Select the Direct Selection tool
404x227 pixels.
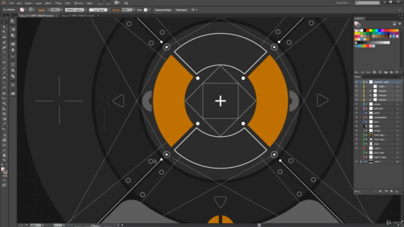(x=4, y=26)
